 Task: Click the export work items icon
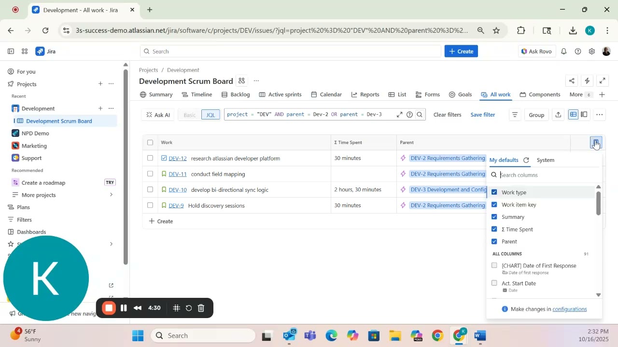click(x=559, y=115)
